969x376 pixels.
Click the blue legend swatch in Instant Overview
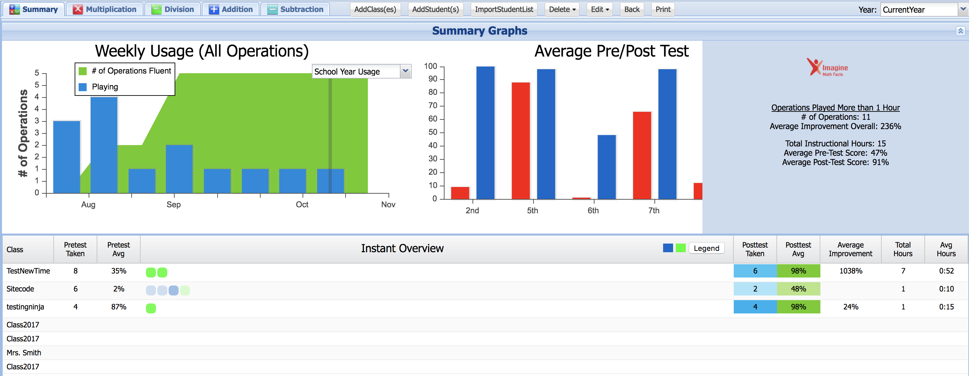668,248
